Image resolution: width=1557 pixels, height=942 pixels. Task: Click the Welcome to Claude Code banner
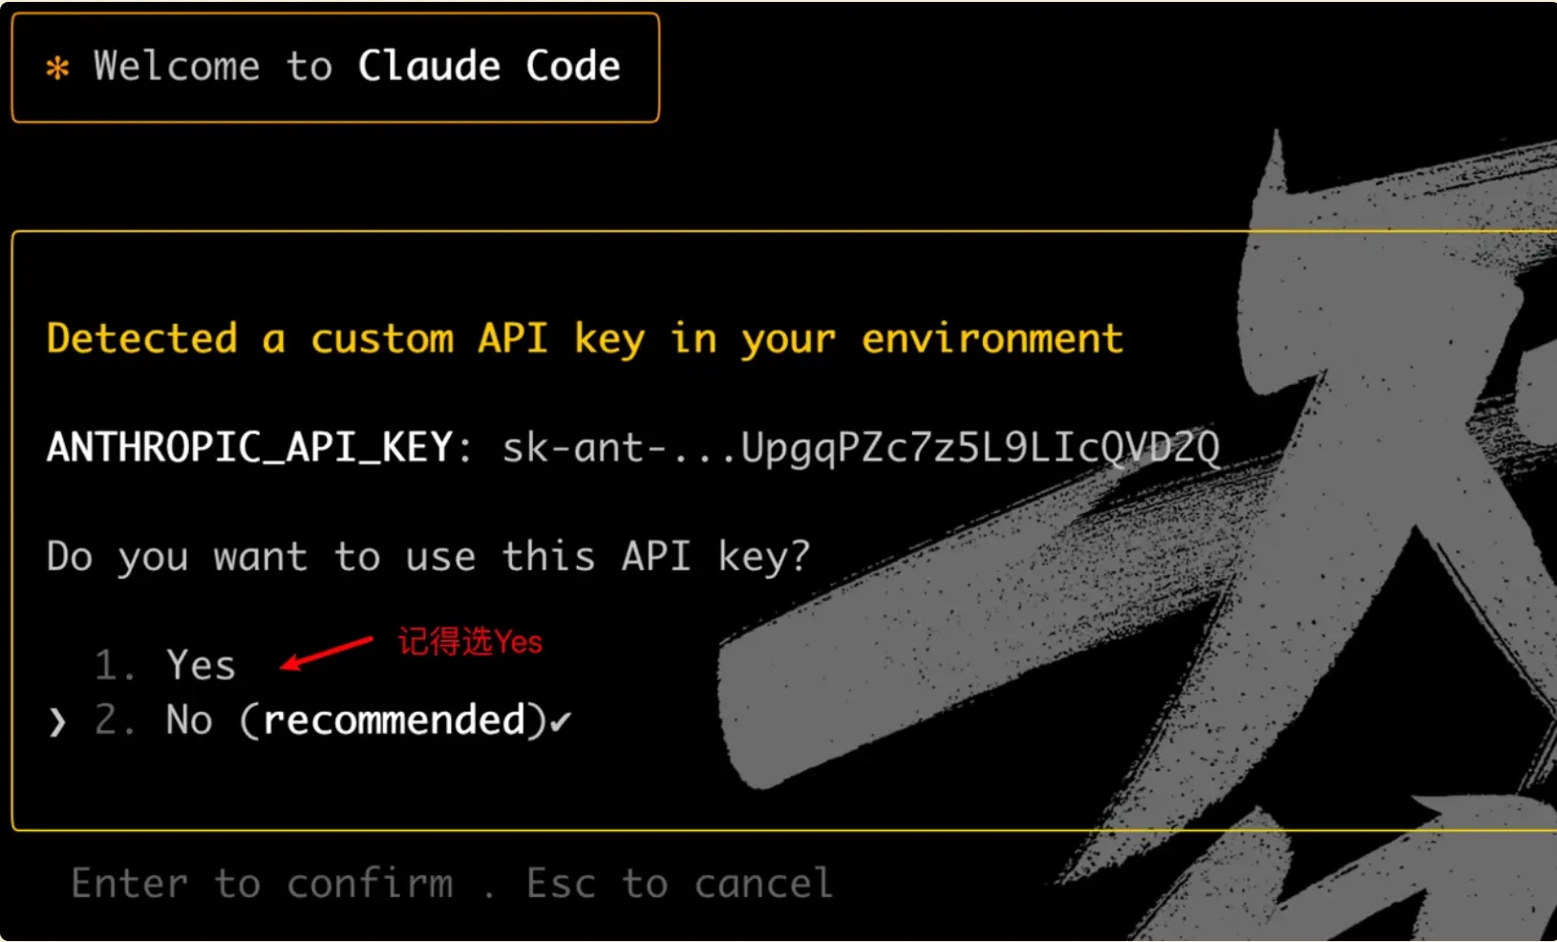tap(335, 68)
